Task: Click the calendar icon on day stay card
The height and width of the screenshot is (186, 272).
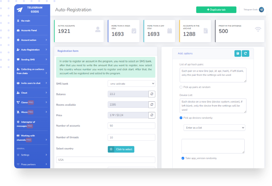Action: [170, 31]
